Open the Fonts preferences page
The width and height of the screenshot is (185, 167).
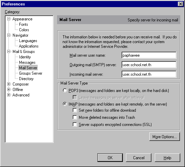[23, 24]
